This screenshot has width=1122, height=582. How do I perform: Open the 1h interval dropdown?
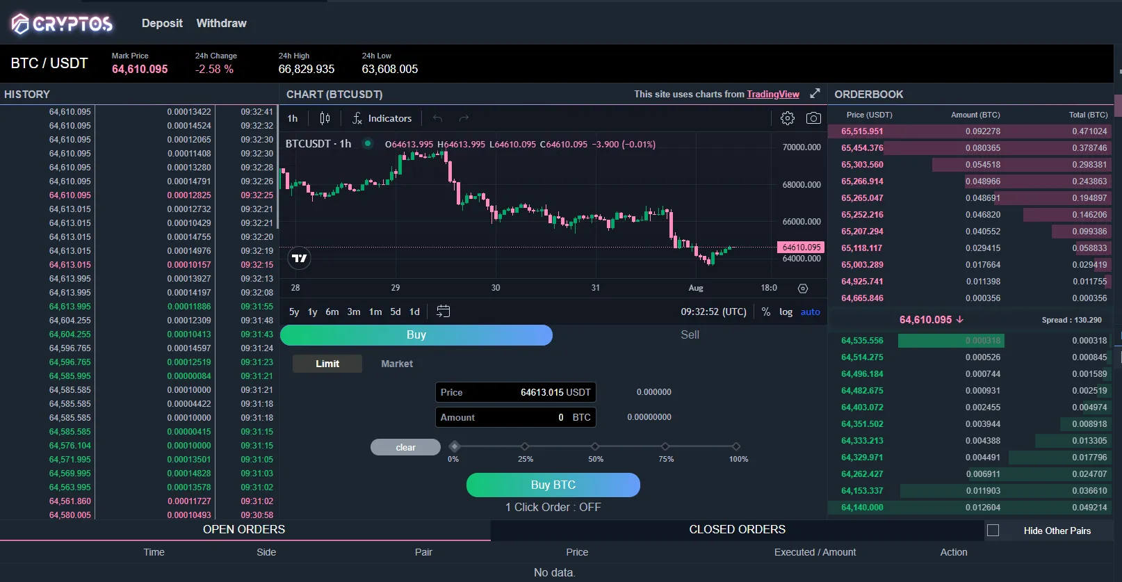click(293, 118)
